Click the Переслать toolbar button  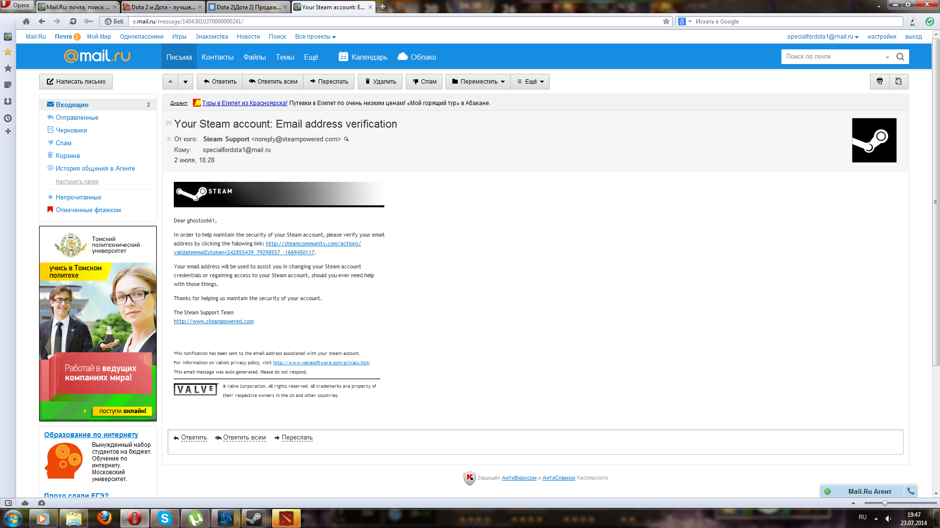coord(329,82)
